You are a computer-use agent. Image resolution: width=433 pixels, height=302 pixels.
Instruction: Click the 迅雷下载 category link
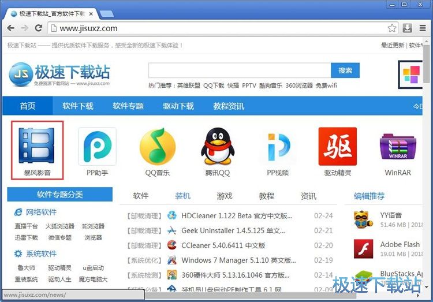coord(26,237)
